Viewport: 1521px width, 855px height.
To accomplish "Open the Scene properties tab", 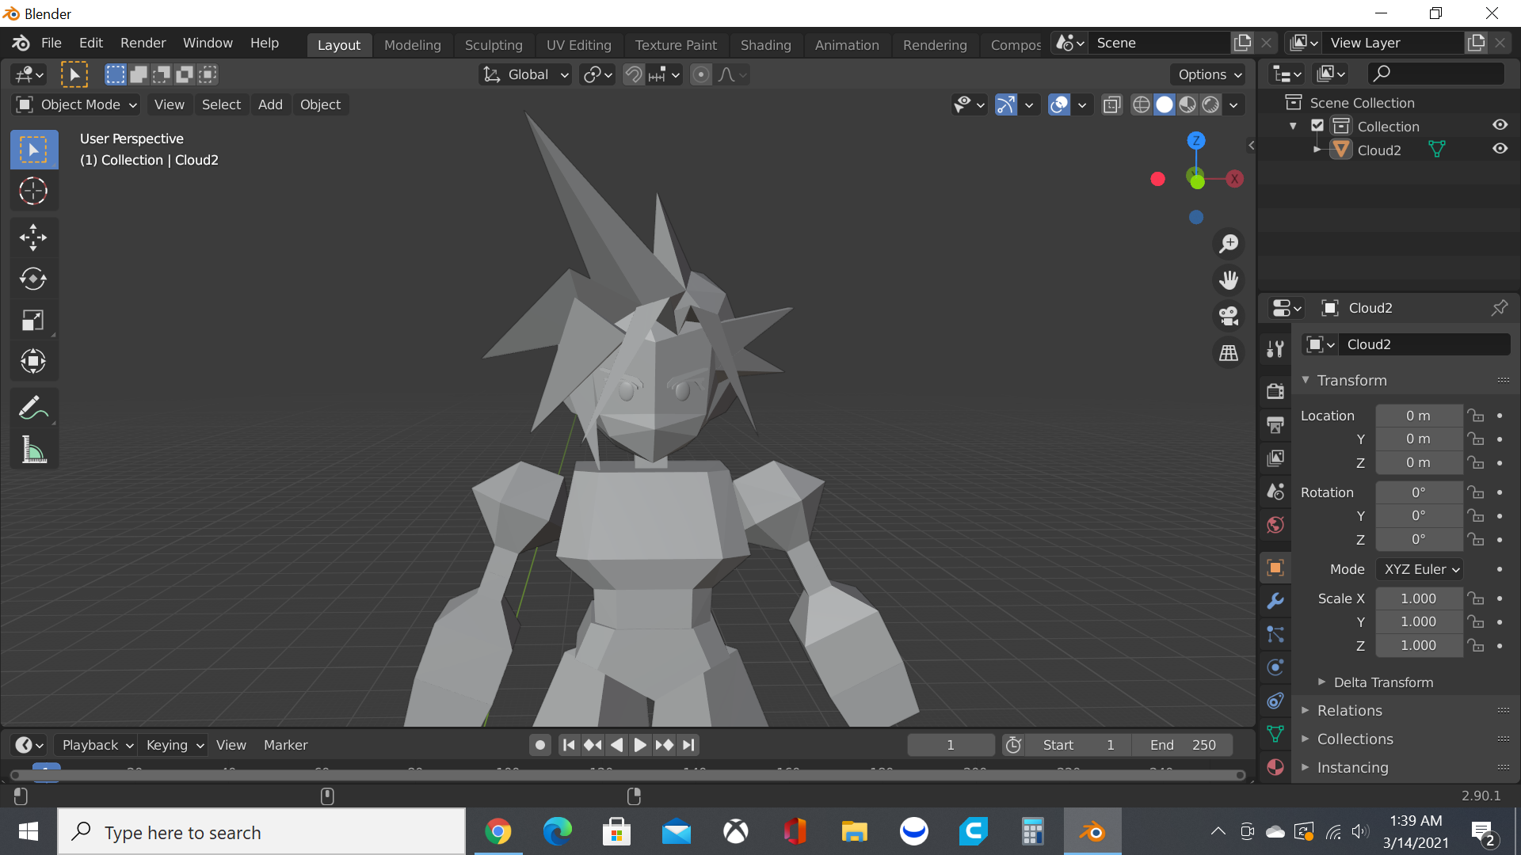I will pyautogui.click(x=1275, y=492).
